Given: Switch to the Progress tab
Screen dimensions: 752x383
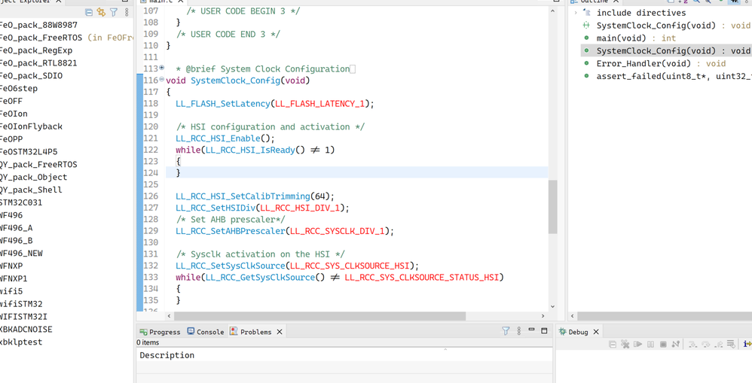Looking at the screenshot, I should 160,332.
